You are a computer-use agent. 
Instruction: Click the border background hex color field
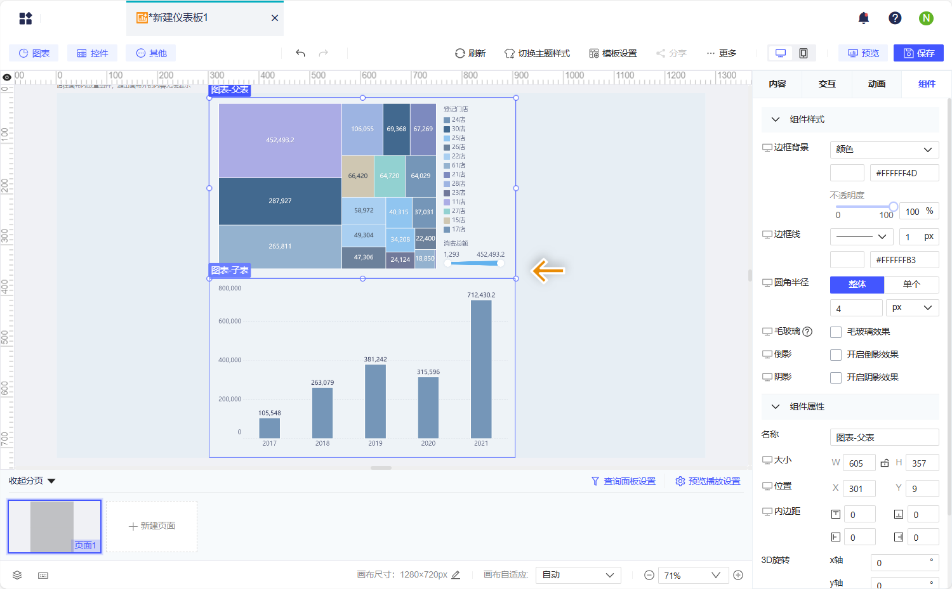[x=904, y=173]
